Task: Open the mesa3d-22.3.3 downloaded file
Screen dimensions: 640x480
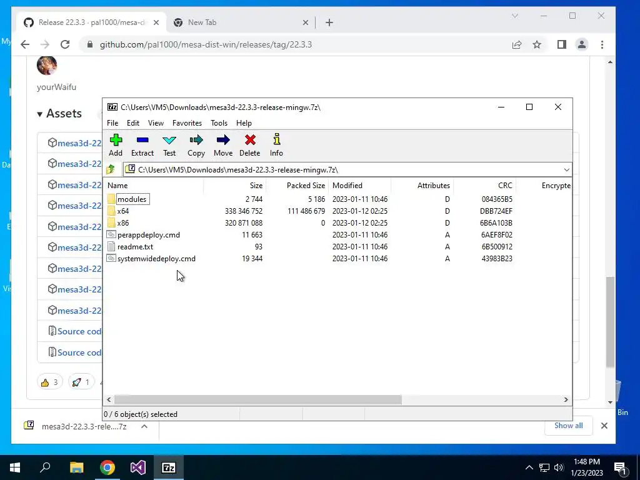Action: (84, 426)
